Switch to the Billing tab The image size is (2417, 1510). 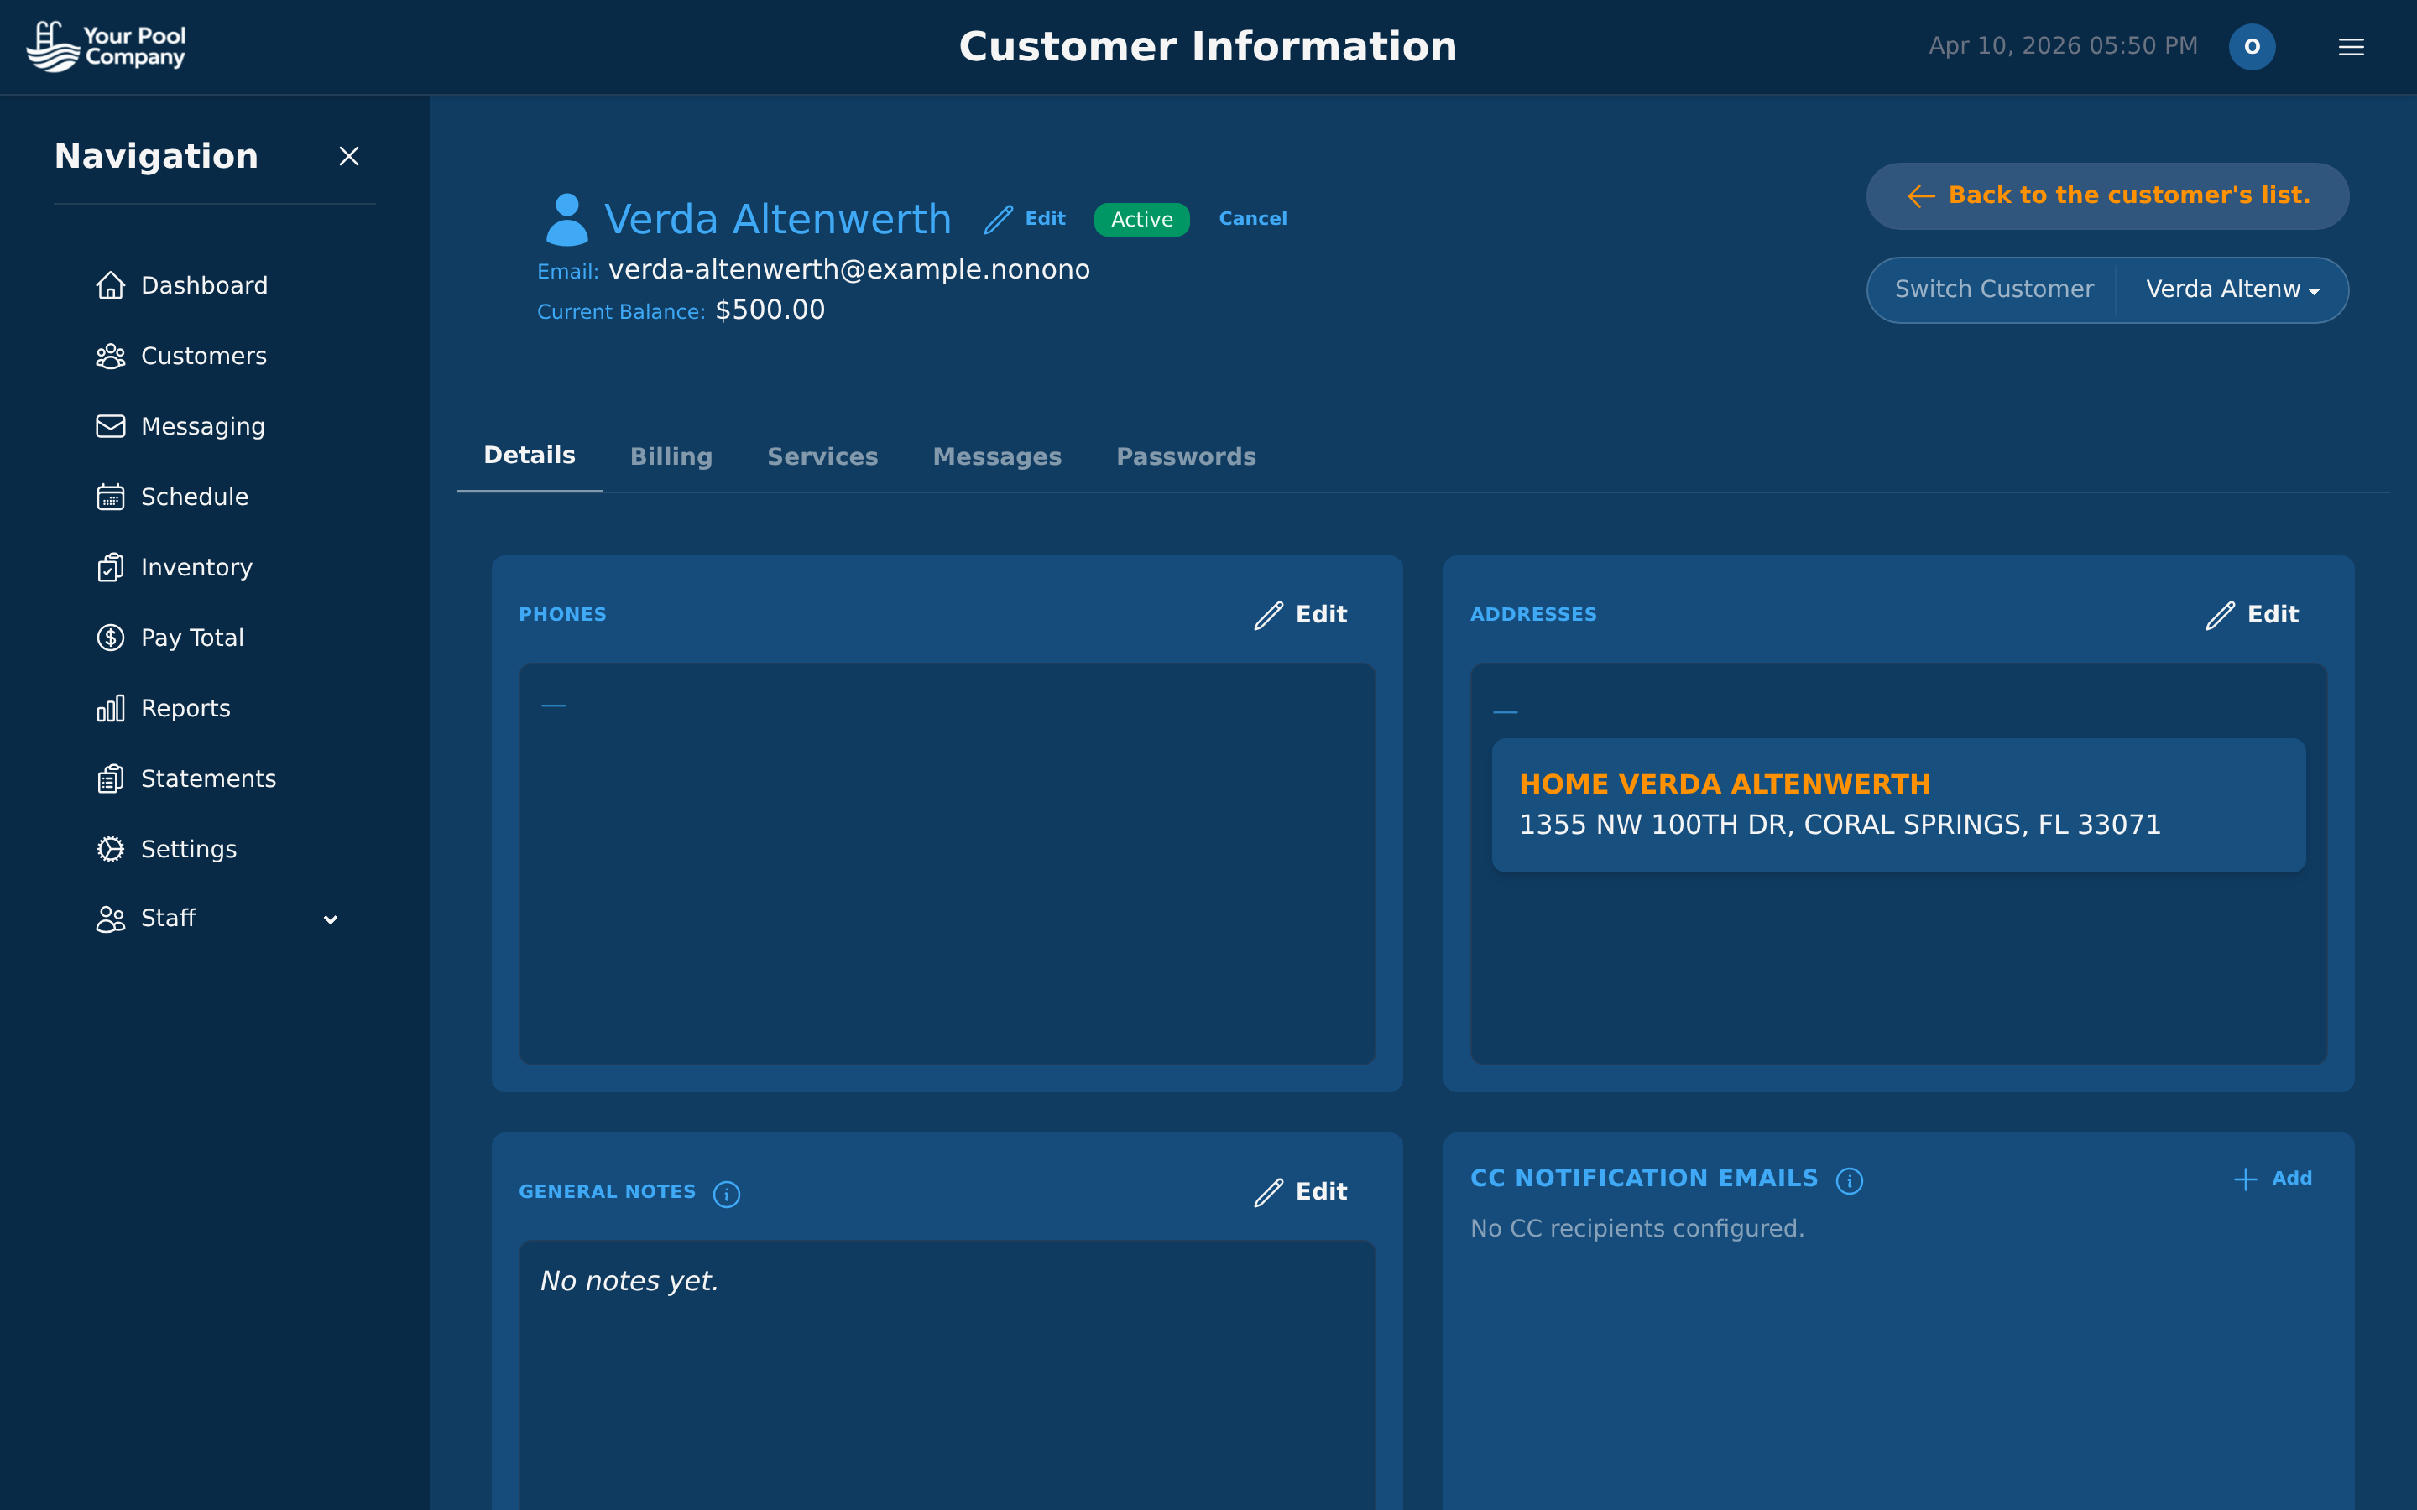[x=671, y=456]
